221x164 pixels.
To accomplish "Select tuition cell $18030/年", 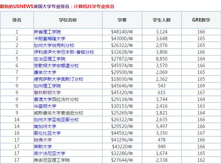I will (x=122, y=79).
